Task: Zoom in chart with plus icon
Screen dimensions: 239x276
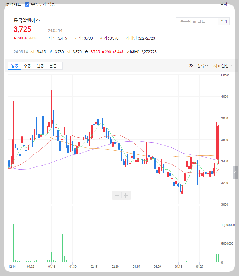Action: pos(126,195)
